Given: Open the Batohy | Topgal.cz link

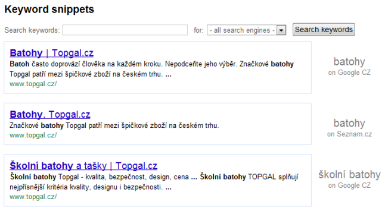Looking at the screenshot, I should point(52,53).
